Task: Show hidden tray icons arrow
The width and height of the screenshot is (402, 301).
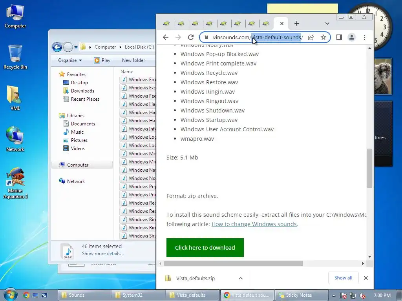Action: (334, 296)
